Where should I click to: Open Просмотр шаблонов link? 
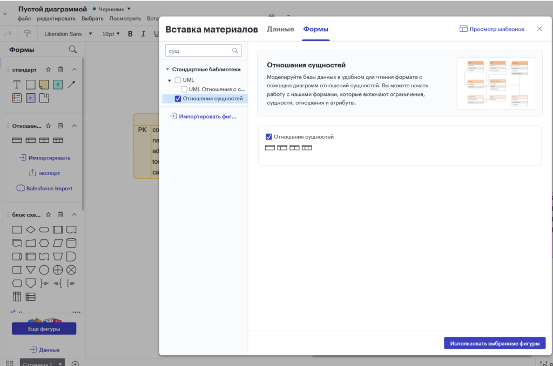[492, 29]
